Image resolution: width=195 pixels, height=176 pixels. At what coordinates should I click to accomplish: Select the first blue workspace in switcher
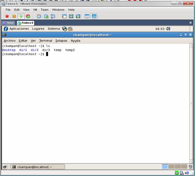tap(165, 167)
